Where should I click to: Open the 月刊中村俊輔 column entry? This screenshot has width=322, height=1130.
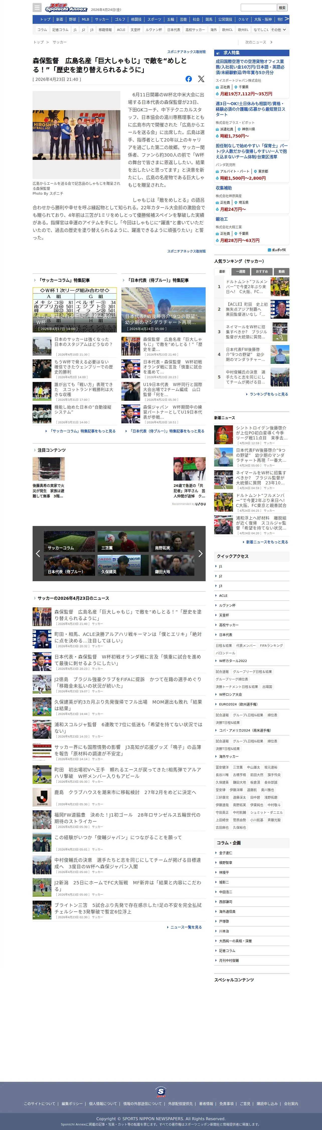click(252, 960)
